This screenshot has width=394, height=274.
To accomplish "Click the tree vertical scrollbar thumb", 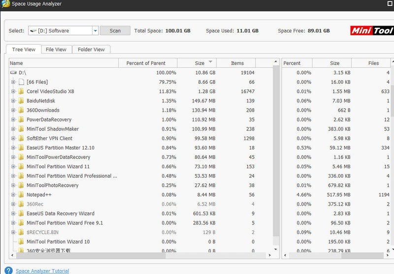I will point(276,151).
